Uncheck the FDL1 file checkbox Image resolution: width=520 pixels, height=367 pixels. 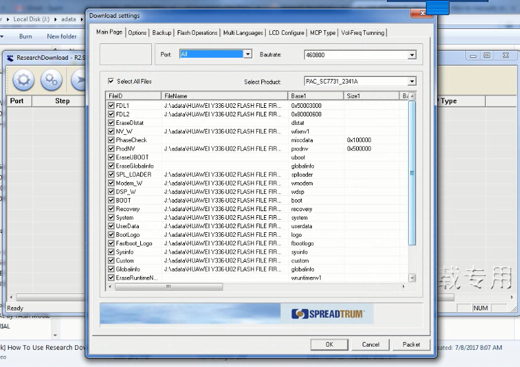click(111, 106)
